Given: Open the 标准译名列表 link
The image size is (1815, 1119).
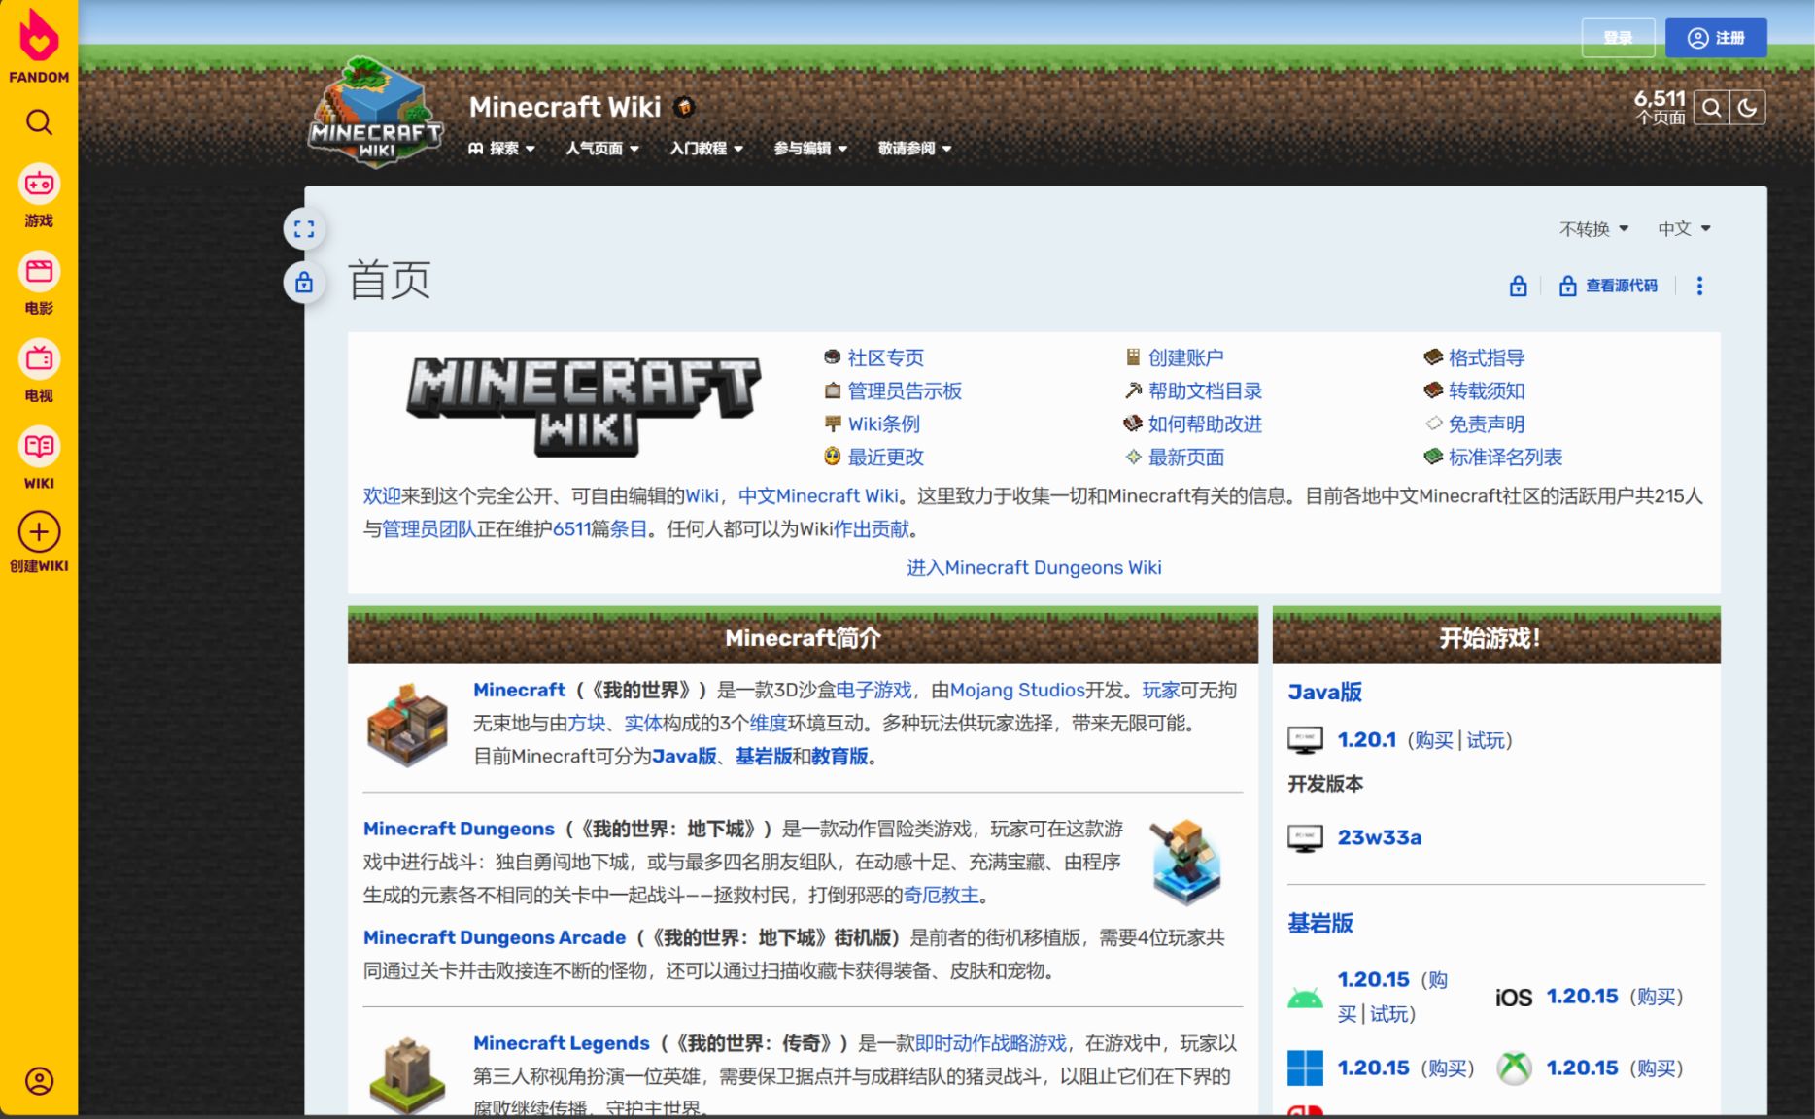Looking at the screenshot, I should (1505, 457).
